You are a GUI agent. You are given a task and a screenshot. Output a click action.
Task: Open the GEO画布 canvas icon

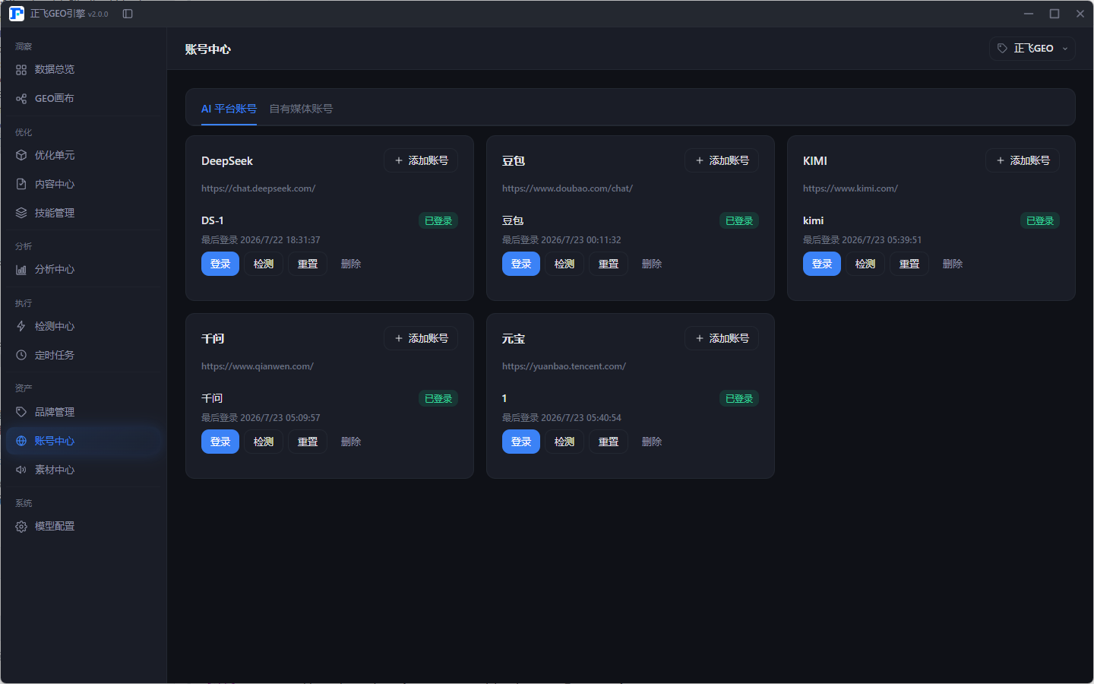[x=21, y=99]
